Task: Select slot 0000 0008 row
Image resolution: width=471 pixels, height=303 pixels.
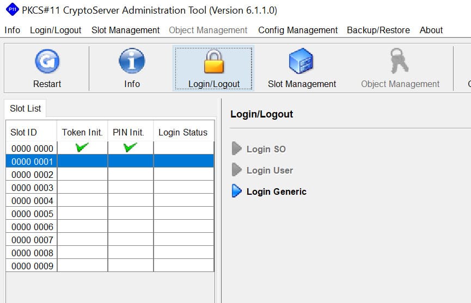Action: 110,252
